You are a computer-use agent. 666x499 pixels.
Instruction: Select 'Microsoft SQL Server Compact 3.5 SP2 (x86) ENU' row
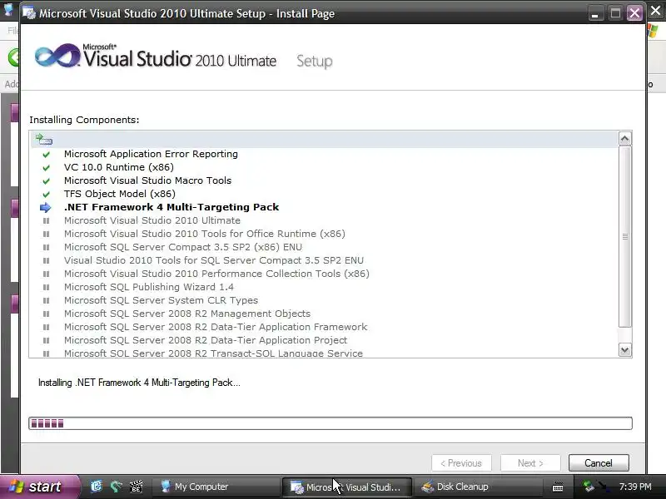pos(183,247)
